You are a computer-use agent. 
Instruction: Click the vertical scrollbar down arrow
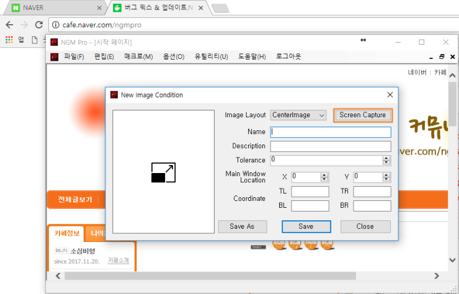(452, 259)
